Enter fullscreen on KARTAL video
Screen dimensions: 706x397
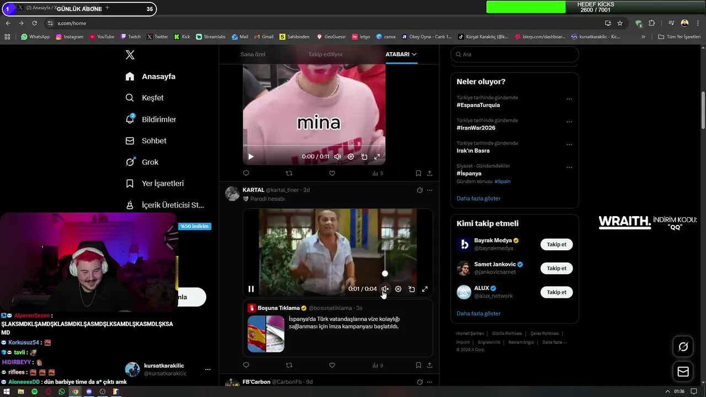pyautogui.click(x=425, y=289)
